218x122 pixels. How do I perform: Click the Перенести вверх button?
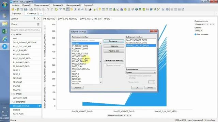pos(113,60)
